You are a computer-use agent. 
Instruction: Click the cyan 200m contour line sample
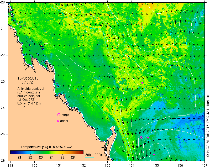tap(90, 157)
